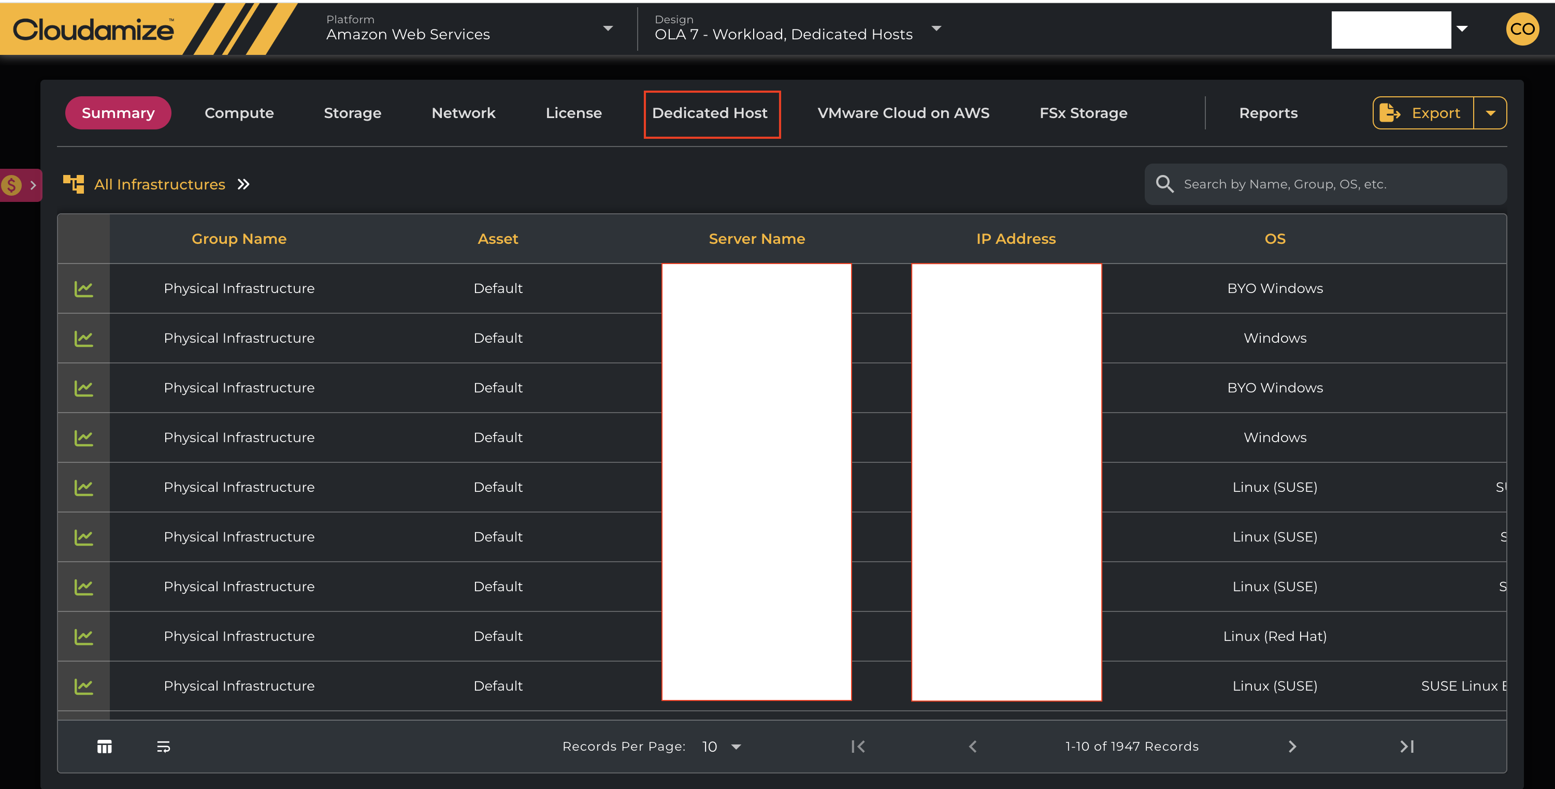Viewport: 1555px width, 789px height.
Task: Click the All Infrastructures link
Action: point(160,184)
